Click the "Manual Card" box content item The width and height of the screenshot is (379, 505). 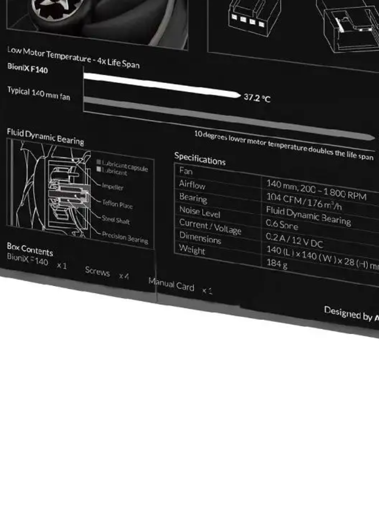171,284
